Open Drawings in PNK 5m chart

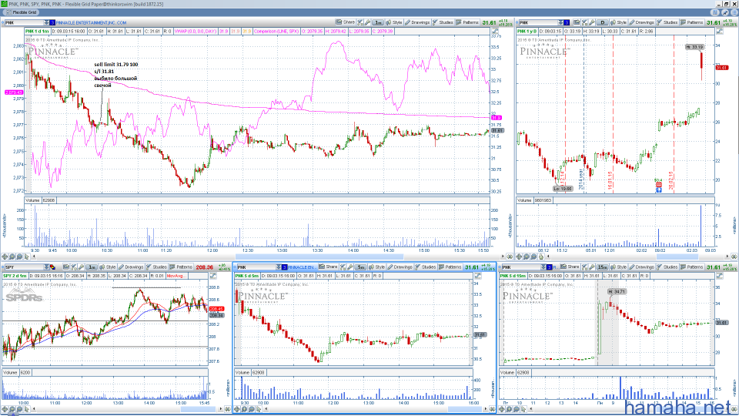coord(400,267)
